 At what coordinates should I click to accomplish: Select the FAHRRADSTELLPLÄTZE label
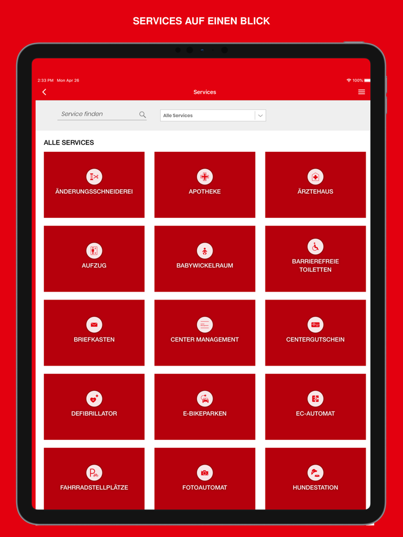pyautogui.click(x=94, y=488)
